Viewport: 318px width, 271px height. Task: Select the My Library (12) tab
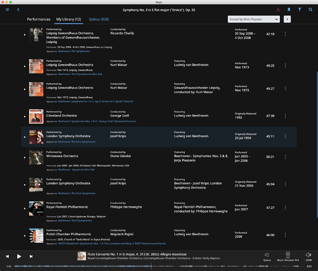[x=69, y=20]
